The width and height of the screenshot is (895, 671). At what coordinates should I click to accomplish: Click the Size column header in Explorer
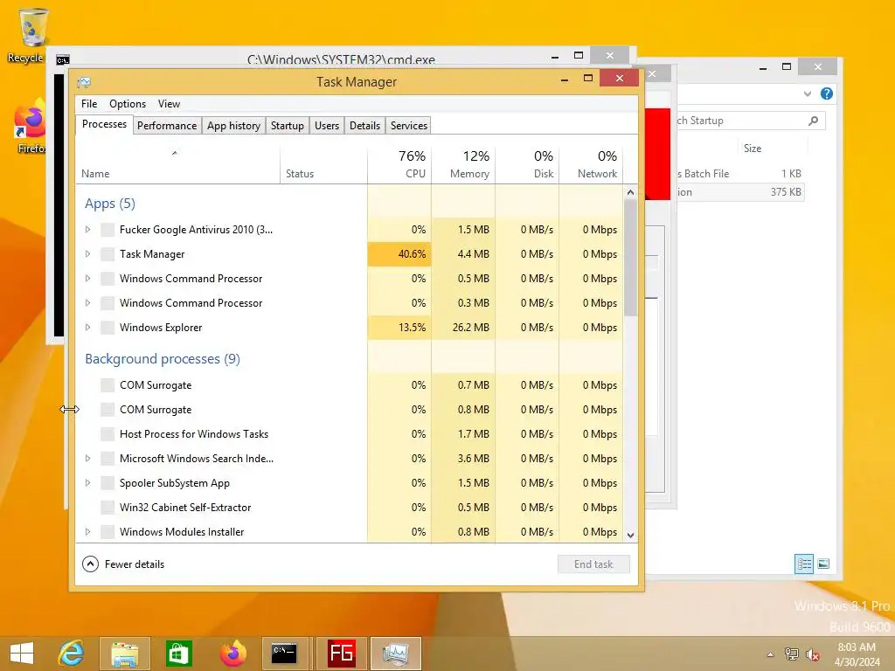coord(773,149)
